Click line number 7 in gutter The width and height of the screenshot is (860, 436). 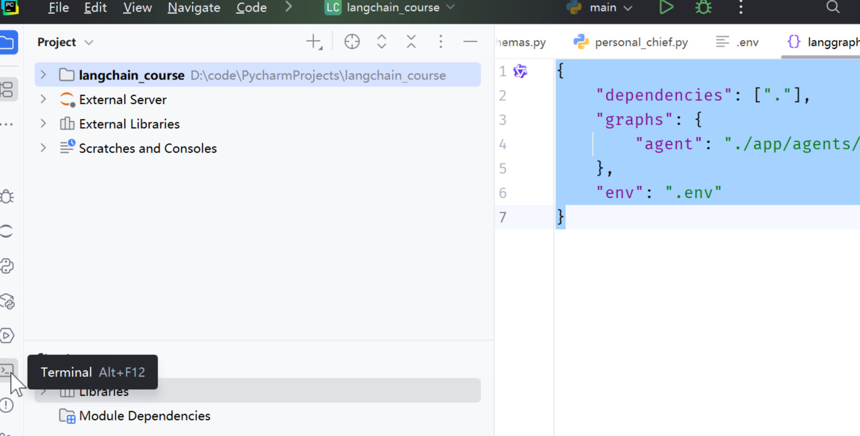[503, 217]
